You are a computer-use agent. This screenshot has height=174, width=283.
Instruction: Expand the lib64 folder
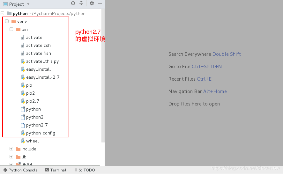point(11,164)
